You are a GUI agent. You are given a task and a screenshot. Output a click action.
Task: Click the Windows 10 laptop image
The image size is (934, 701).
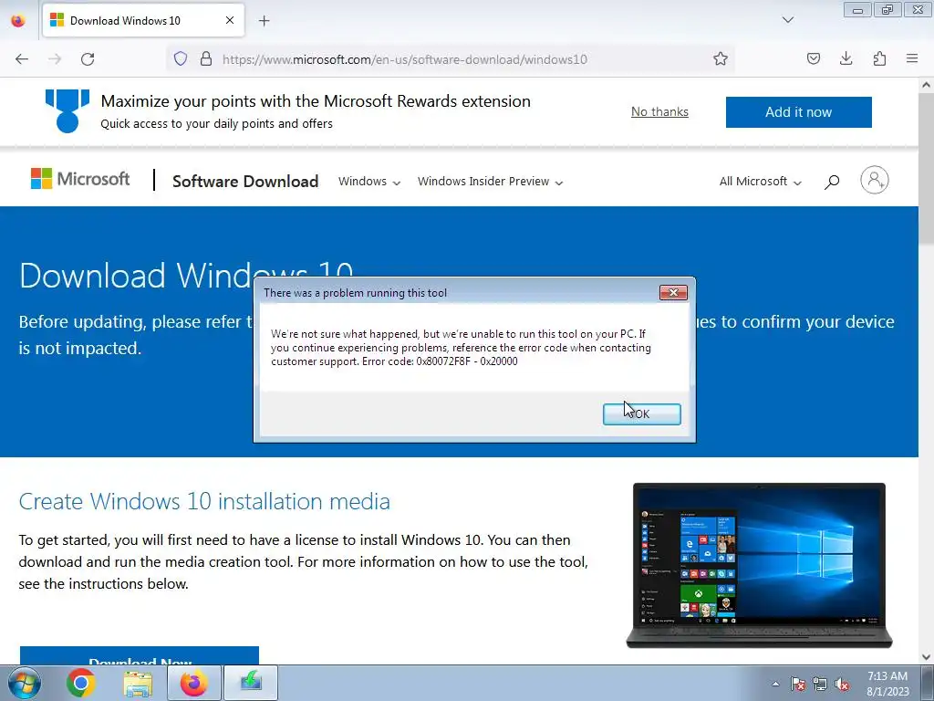coord(759,565)
